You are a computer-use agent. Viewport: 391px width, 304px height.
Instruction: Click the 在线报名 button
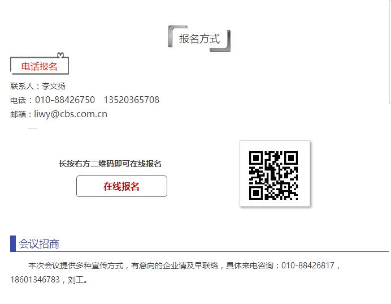point(121,186)
